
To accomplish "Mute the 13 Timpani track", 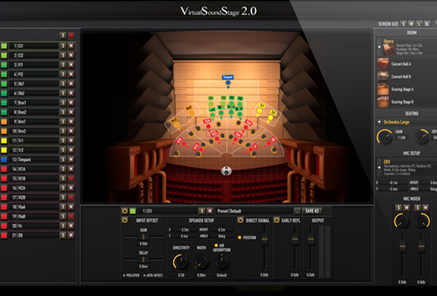I will tap(71, 159).
